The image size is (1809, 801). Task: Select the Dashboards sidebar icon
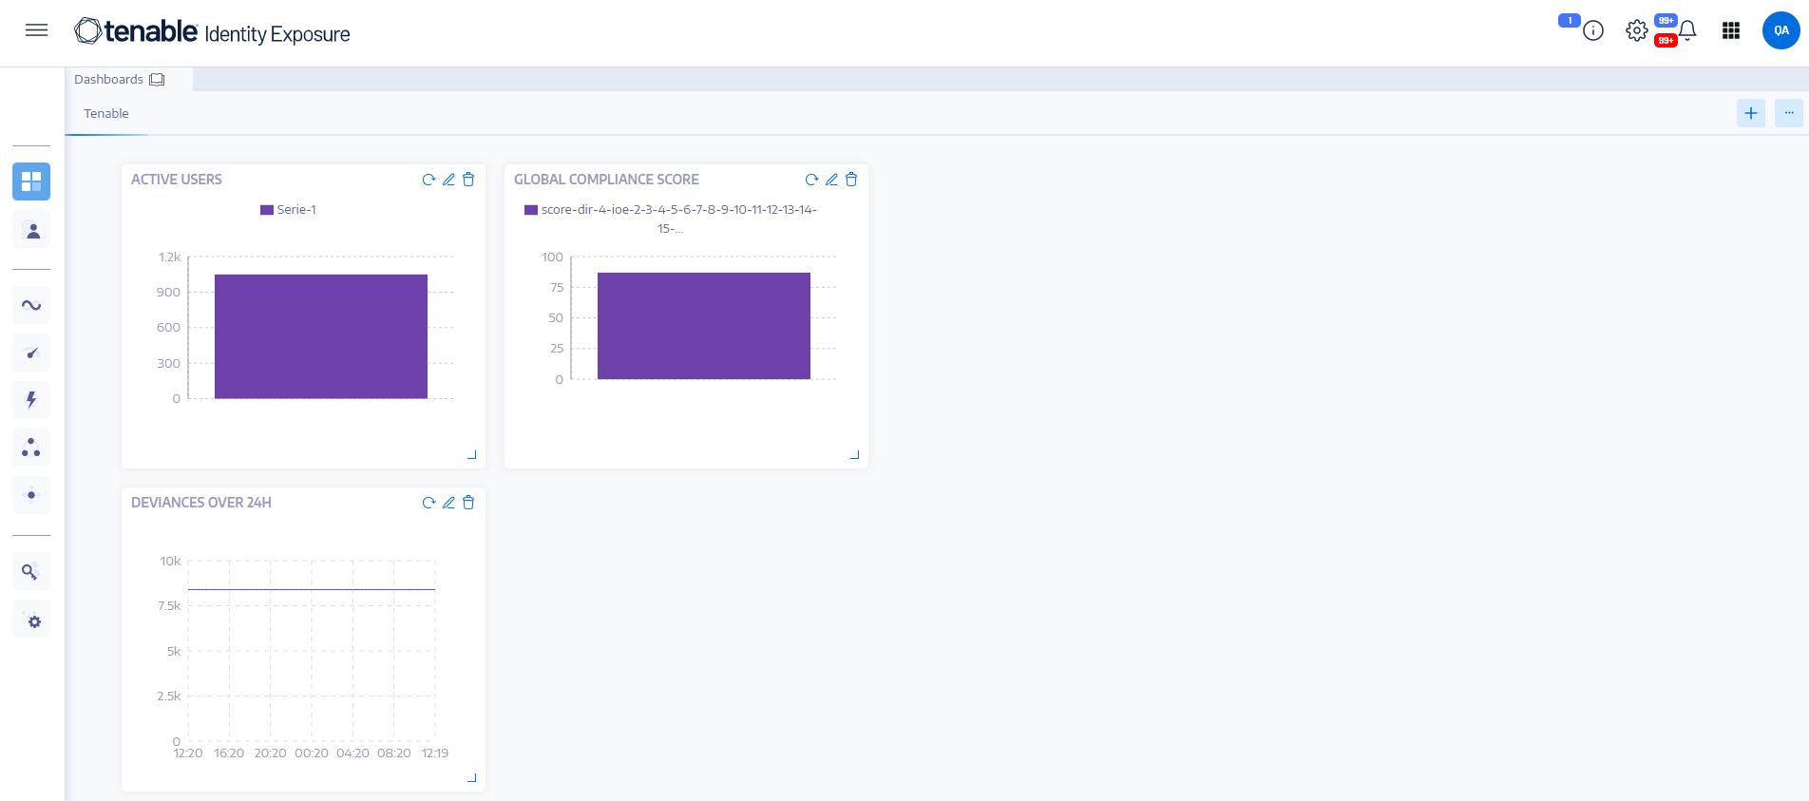click(31, 181)
